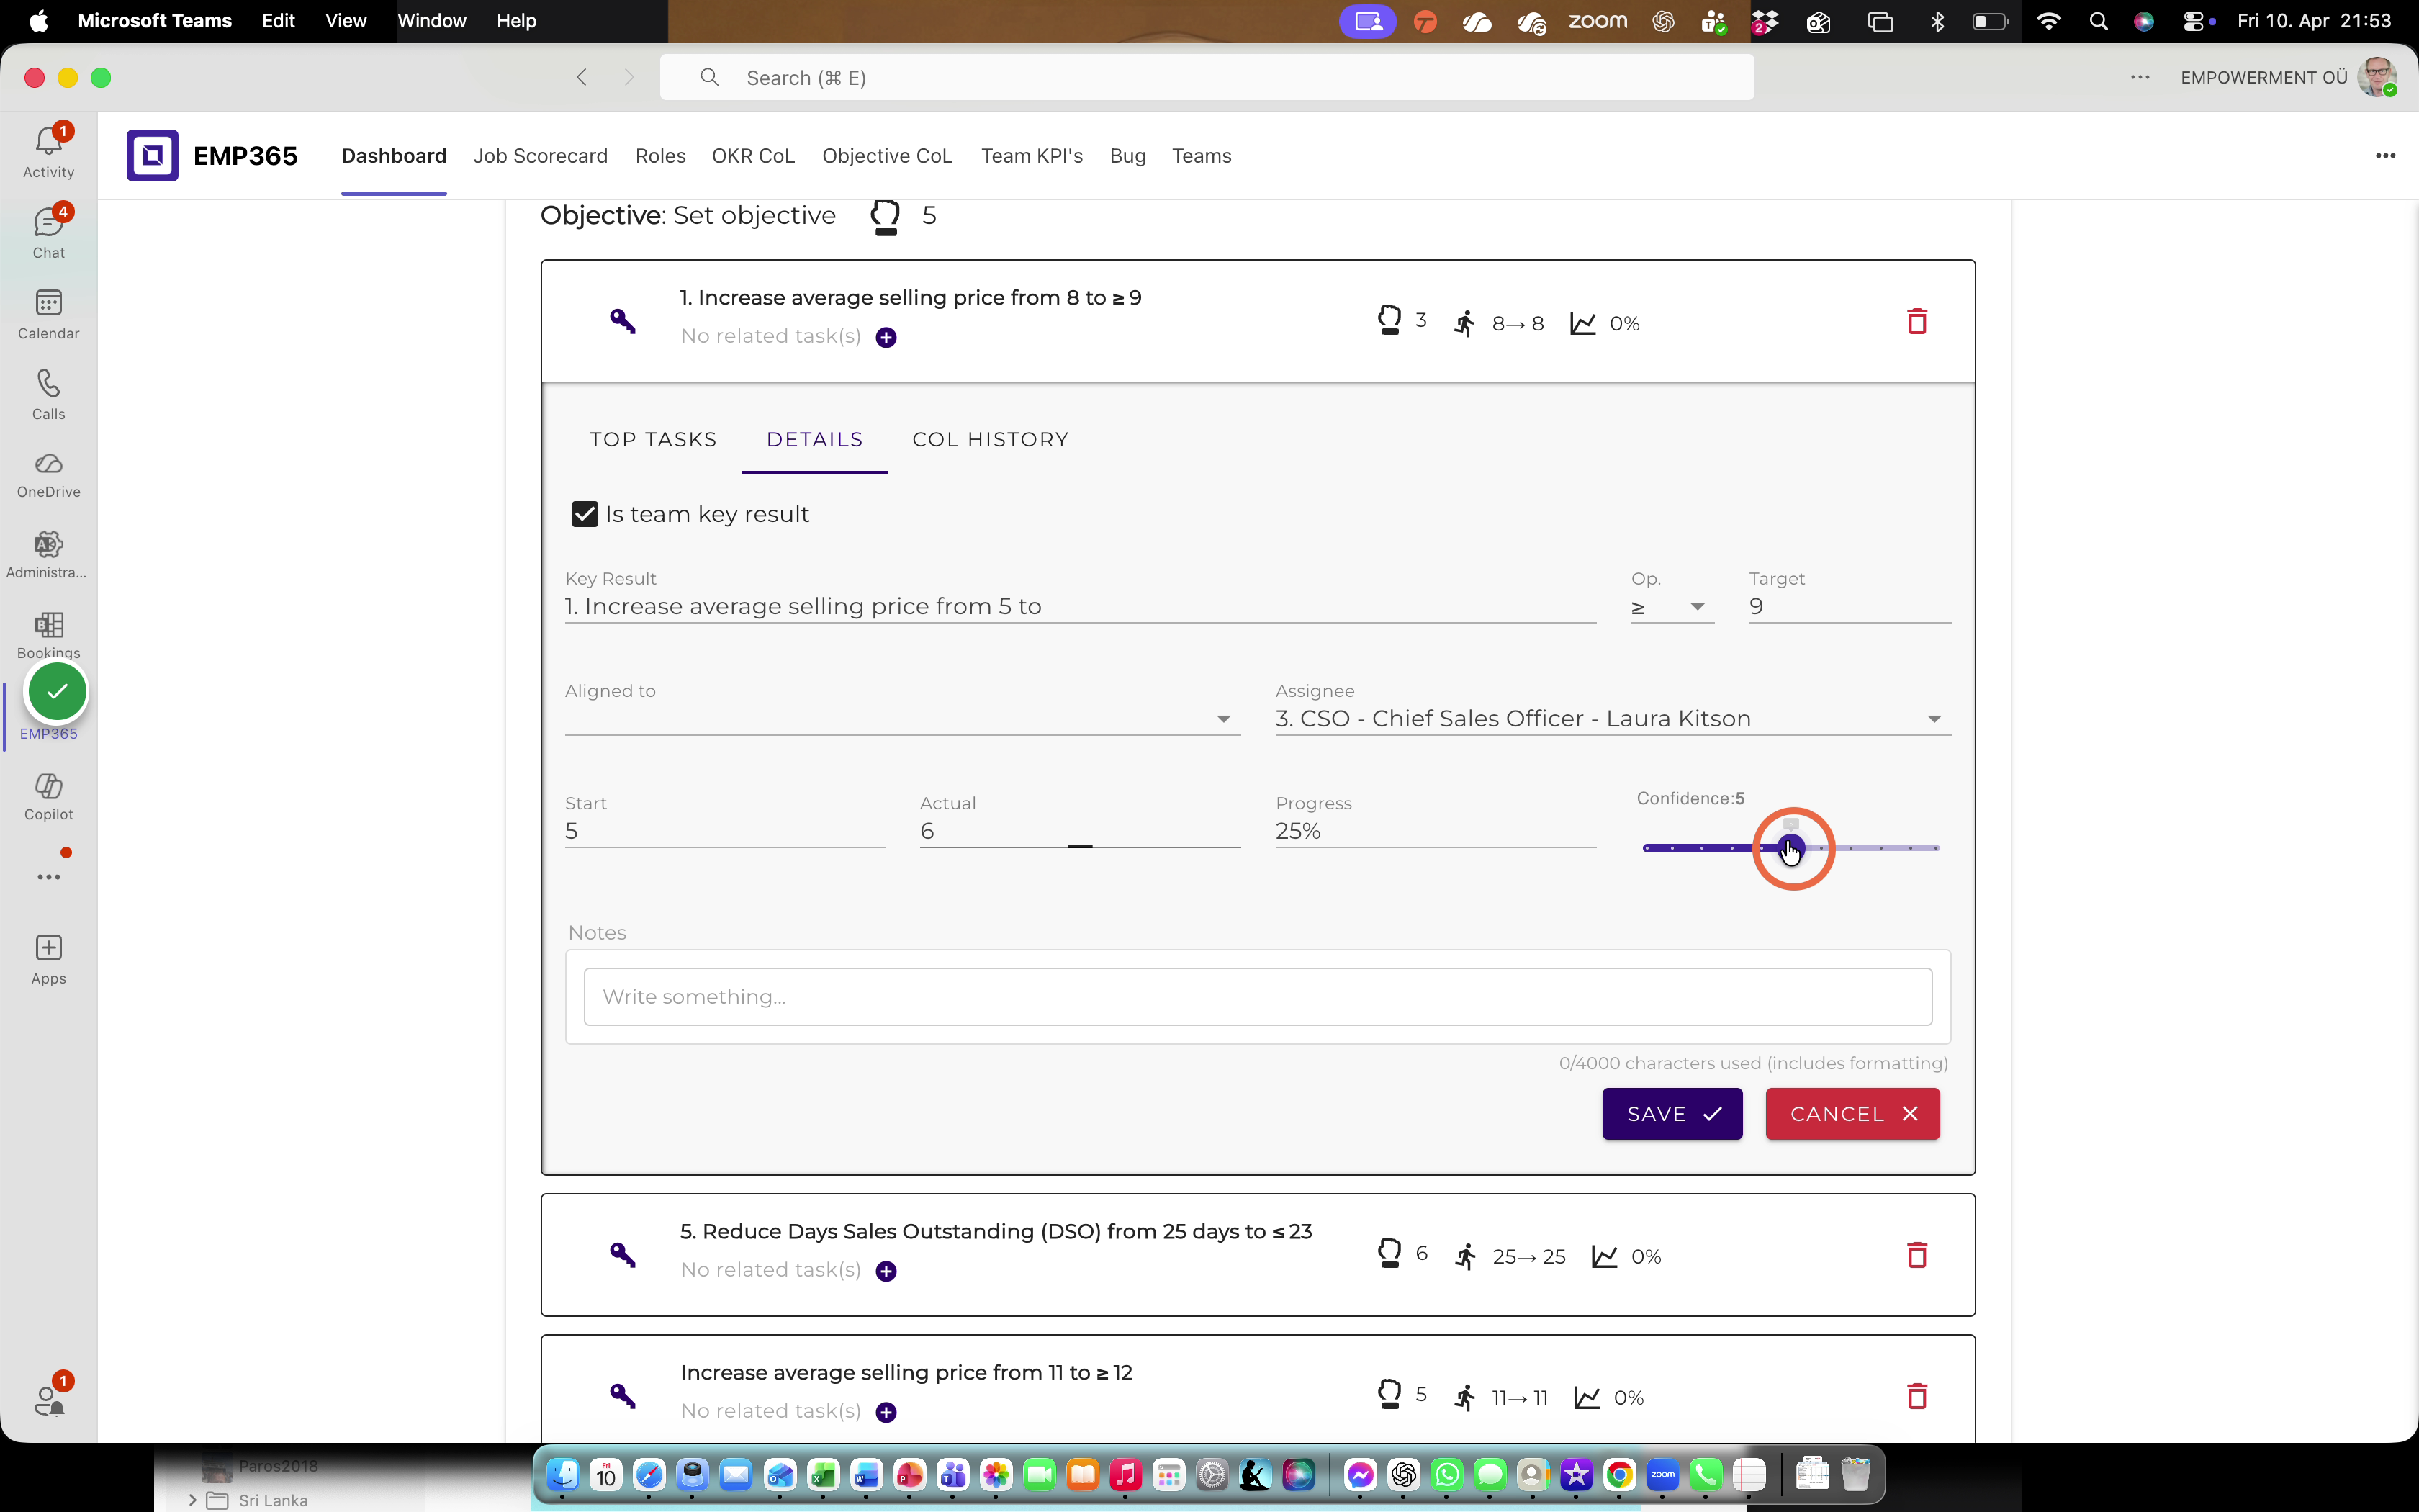
Task: Delete the Reduce Days Sales Outstanding key result
Action: click(x=1916, y=1255)
